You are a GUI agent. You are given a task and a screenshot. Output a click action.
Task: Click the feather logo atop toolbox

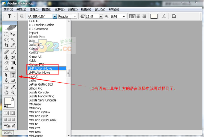coord(10,26)
